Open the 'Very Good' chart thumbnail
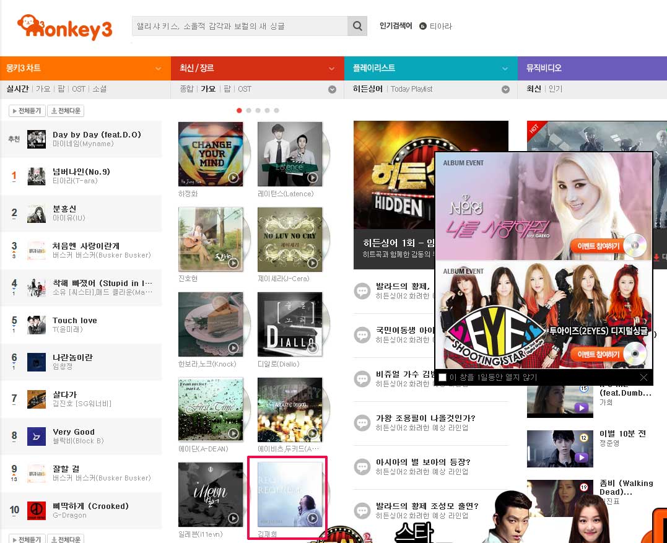The image size is (667, 543). click(x=37, y=437)
